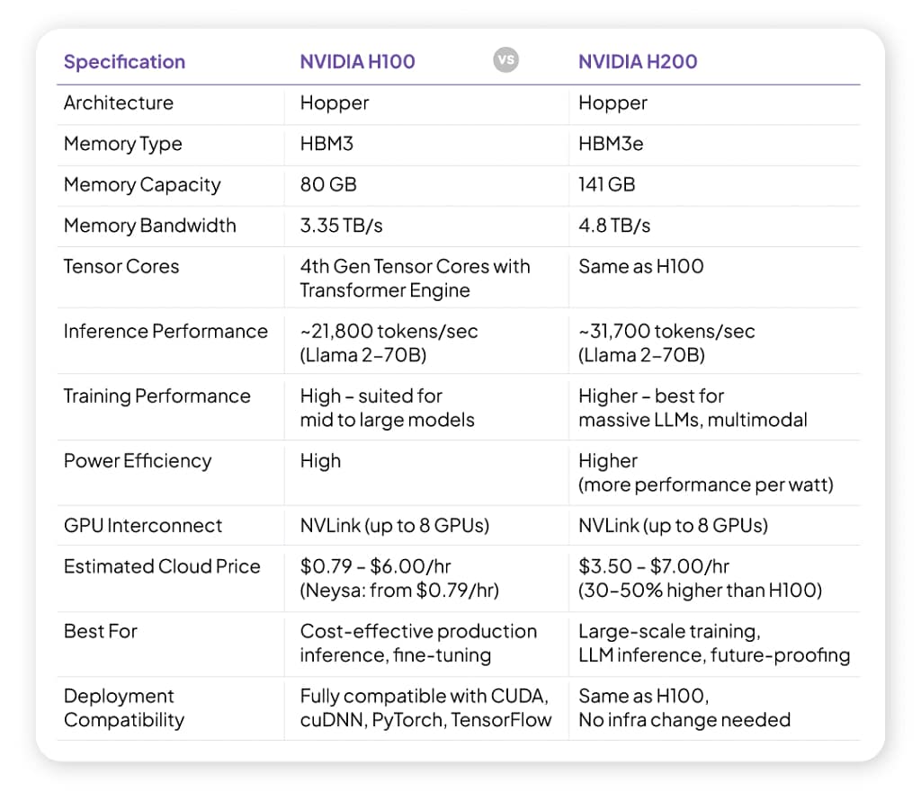The height and width of the screenshot is (791, 921).
Task: Click the 'Tensor Cores' row label
Action: (121, 266)
